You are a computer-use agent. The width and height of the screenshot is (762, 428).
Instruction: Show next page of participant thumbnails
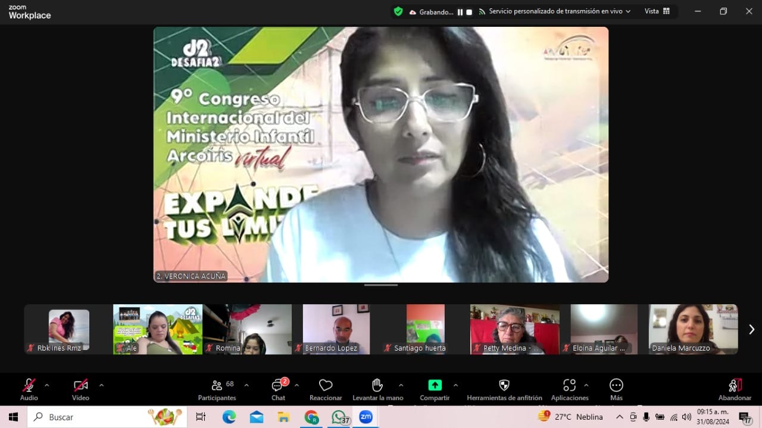(x=751, y=329)
